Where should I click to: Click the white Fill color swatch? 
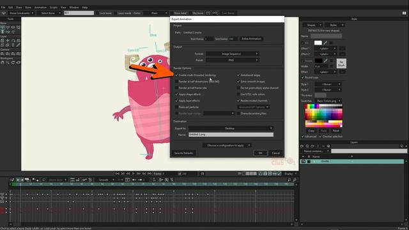point(318,43)
